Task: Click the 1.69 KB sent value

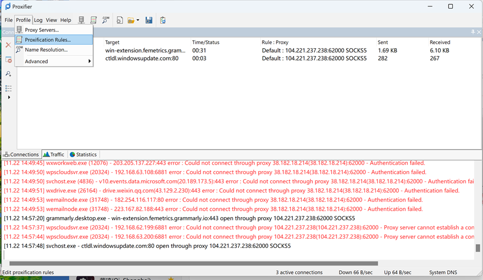Action: point(387,50)
